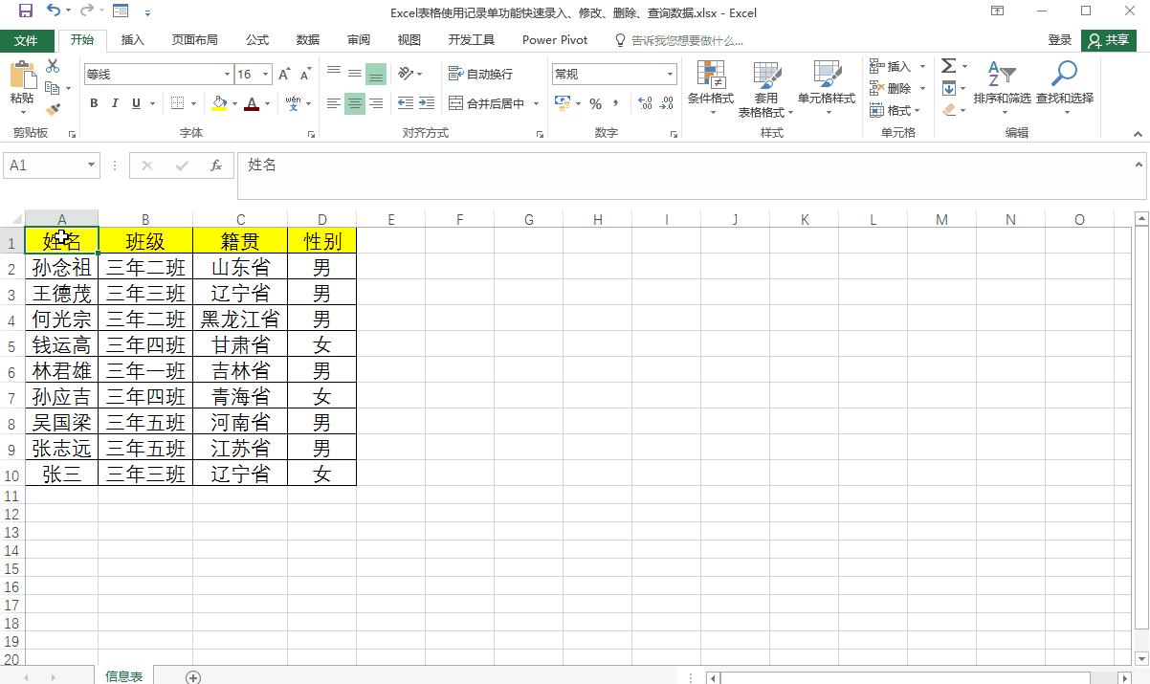Select the Format Painter brush
Image resolution: width=1150 pixels, height=684 pixels.
pyautogui.click(x=53, y=110)
